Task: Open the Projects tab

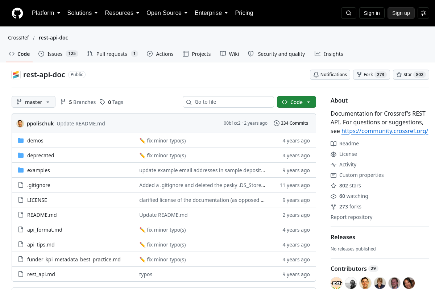Action: [x=196, y=54]
